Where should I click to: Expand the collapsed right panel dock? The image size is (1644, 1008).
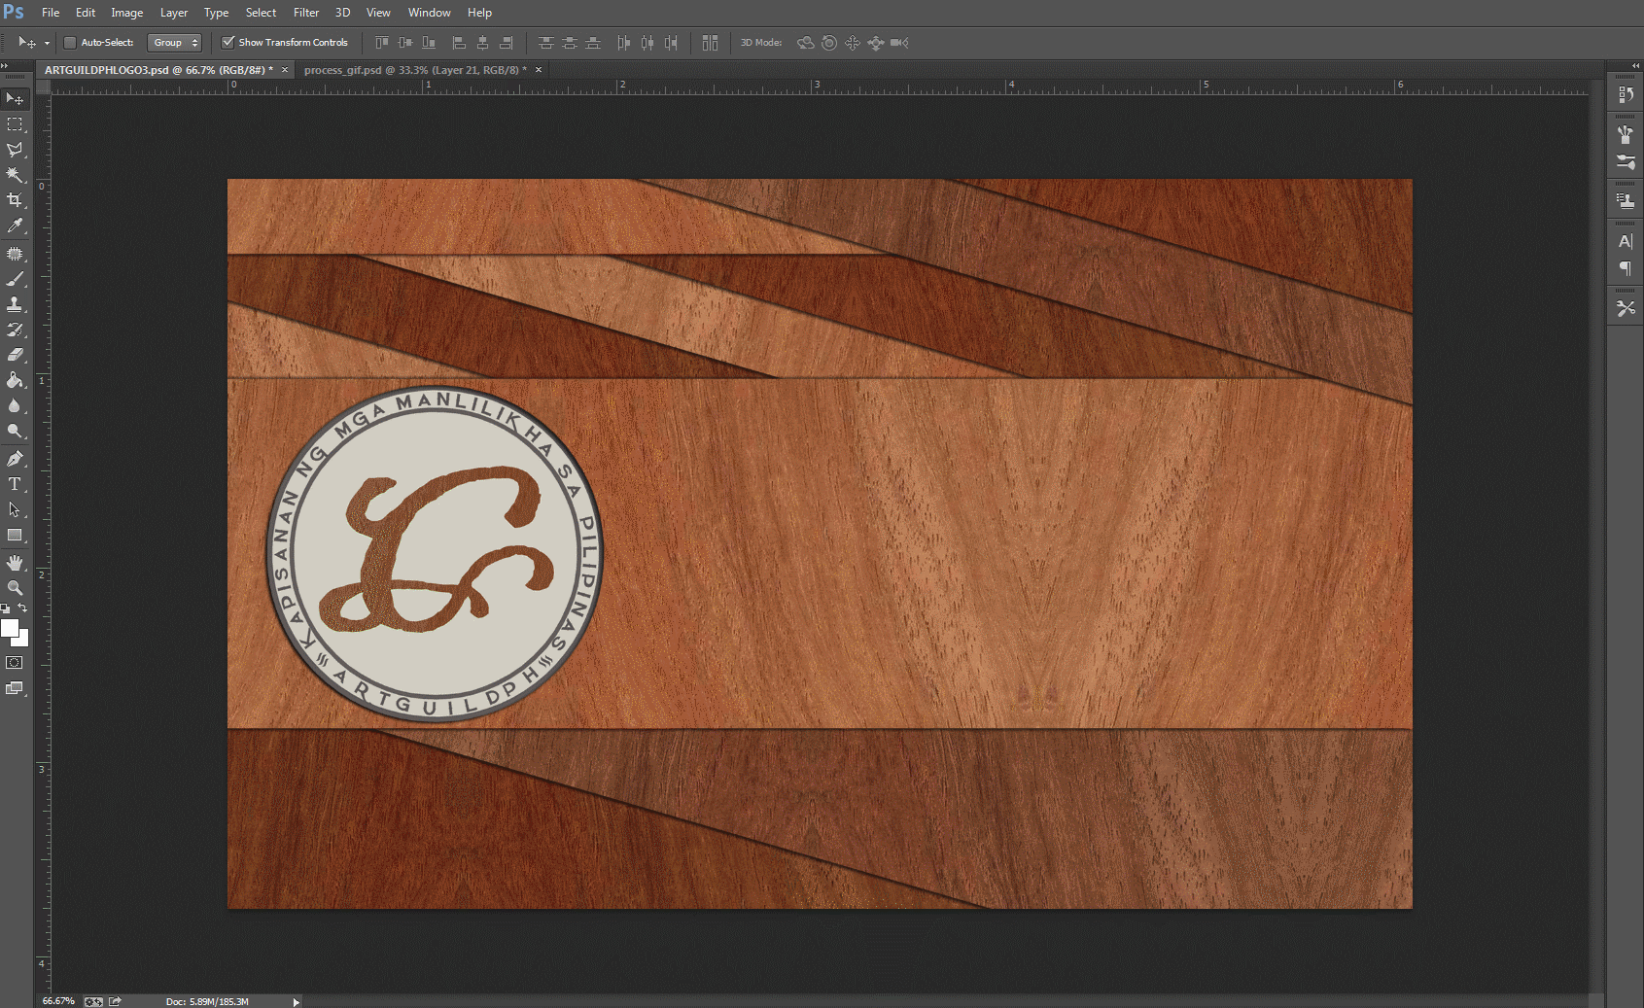pos(1635,66)
